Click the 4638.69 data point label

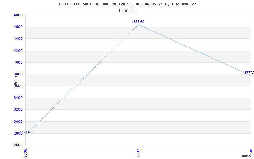[x=138, y=22]
